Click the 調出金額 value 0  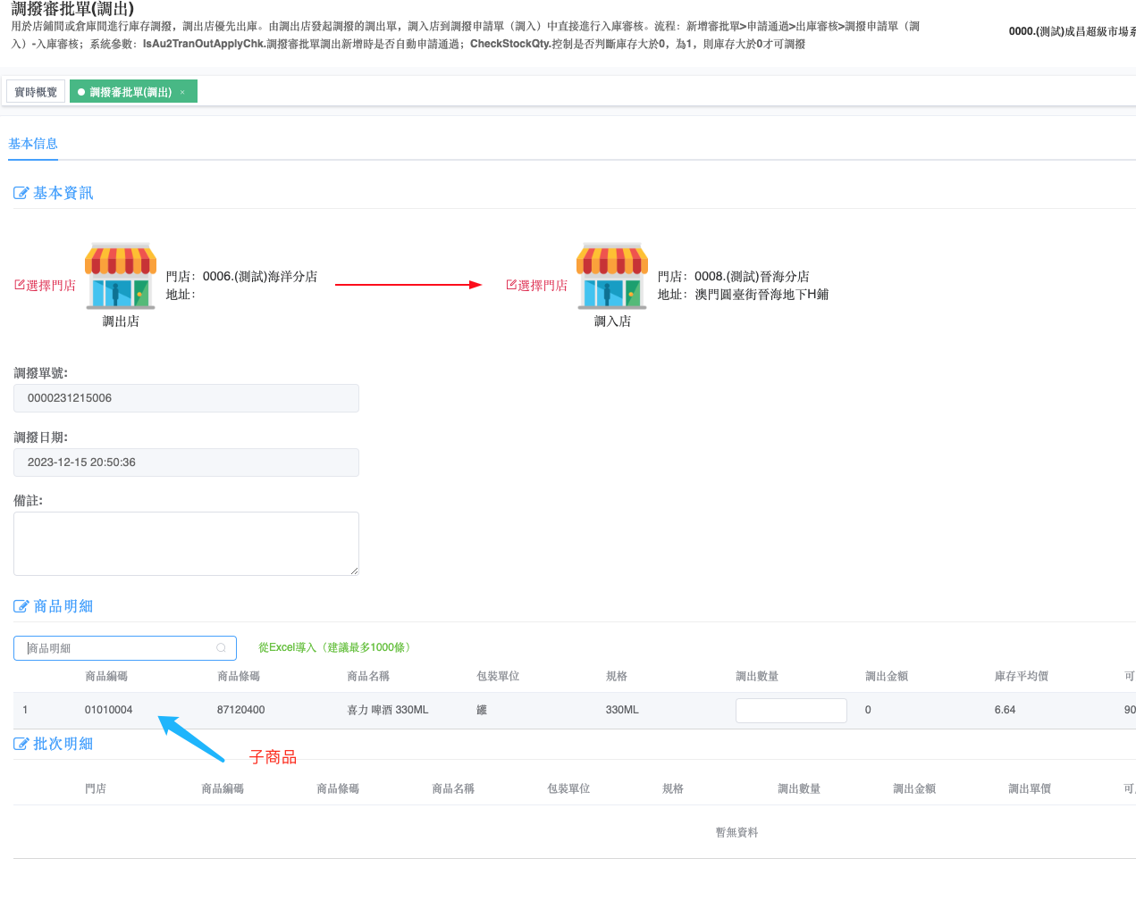[x=868, y=710]
